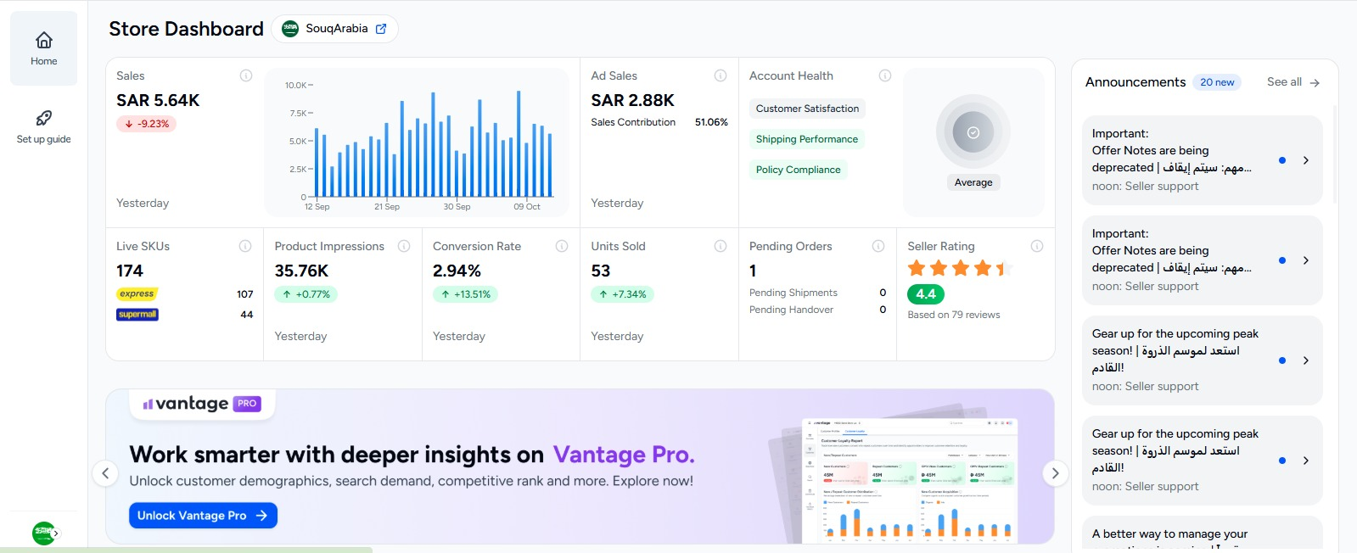Open Policy Compliance health metric
Screen dimensions: 1357x553
point(798,170)
